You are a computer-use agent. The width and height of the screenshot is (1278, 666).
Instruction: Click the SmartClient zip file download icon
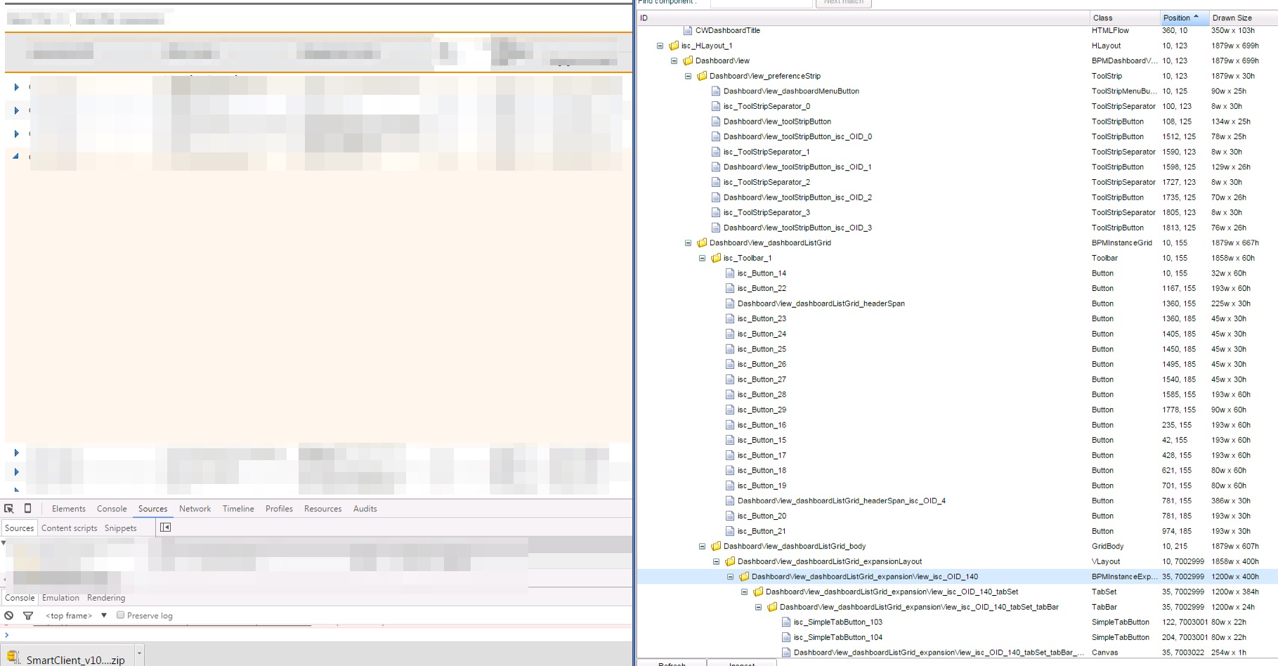click(x=13, y=658)
